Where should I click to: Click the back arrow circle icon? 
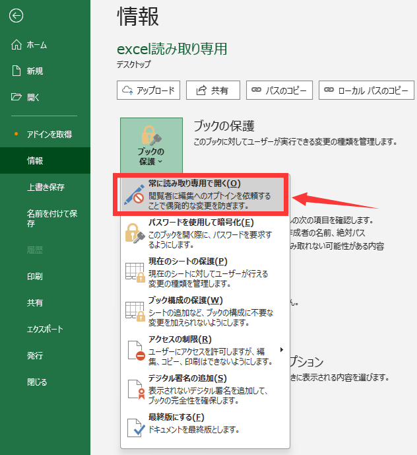click(x=16, y=15)
